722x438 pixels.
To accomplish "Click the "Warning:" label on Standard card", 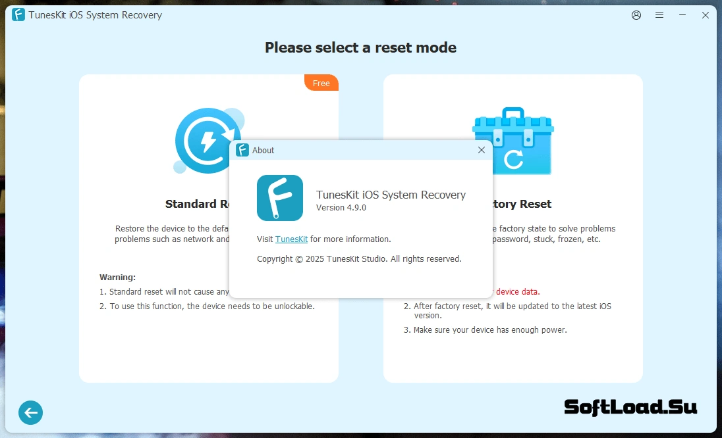I will pos(117,277).
